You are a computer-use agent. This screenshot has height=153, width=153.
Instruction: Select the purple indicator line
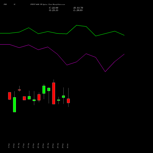point(62,58)
